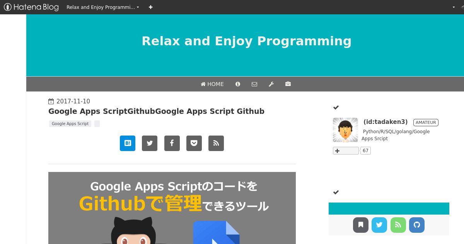
Task: Open the small dropdown arrow at top right
Action: coord(454,7)
